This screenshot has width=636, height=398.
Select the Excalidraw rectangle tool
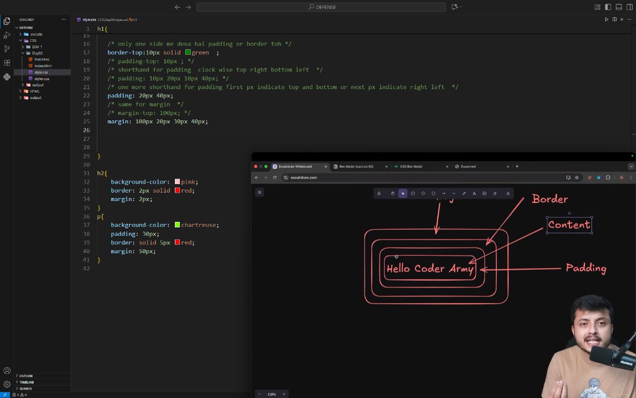point(413,194)
